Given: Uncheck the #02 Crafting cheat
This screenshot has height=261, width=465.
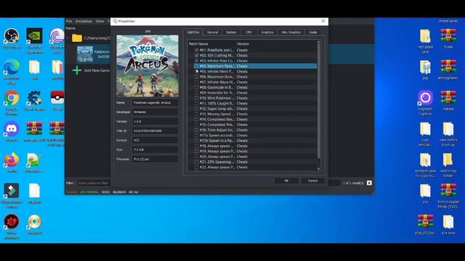Looking at the screenshot, I should (196, 55).
